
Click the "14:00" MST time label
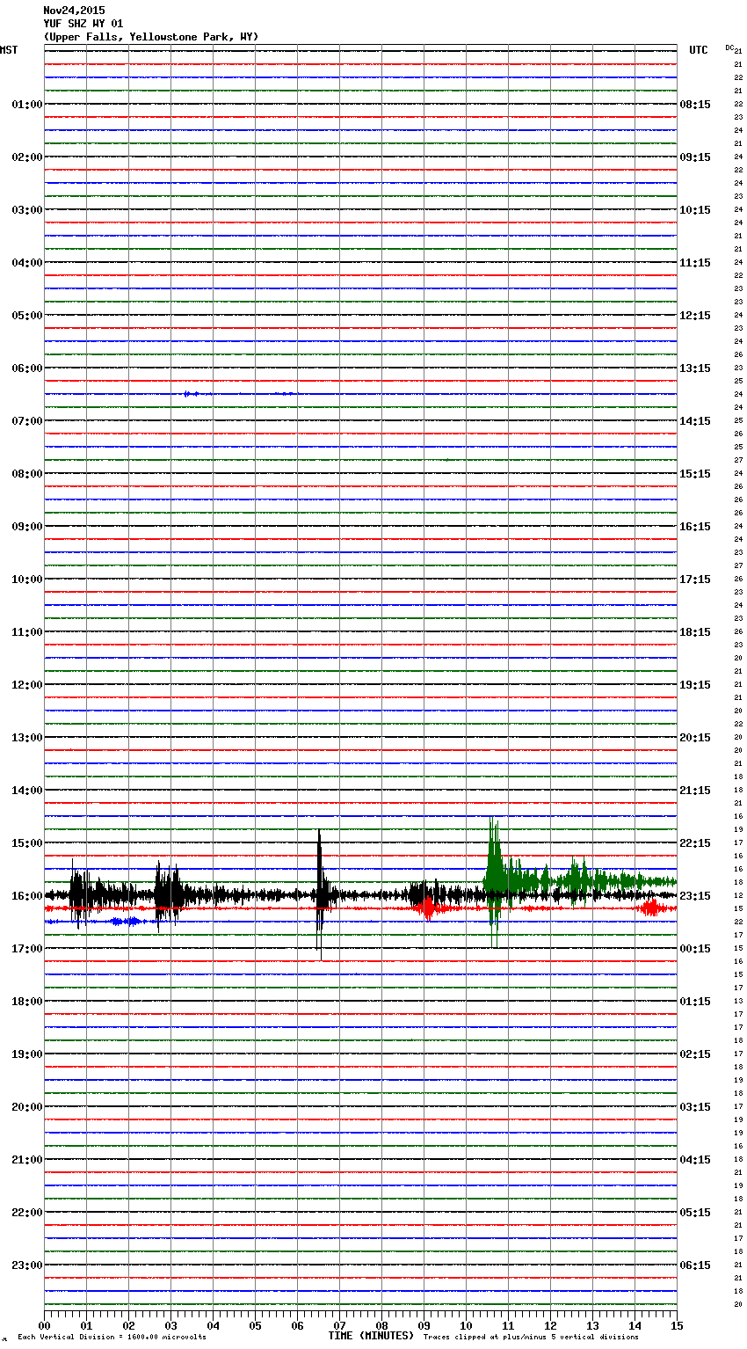27,791
